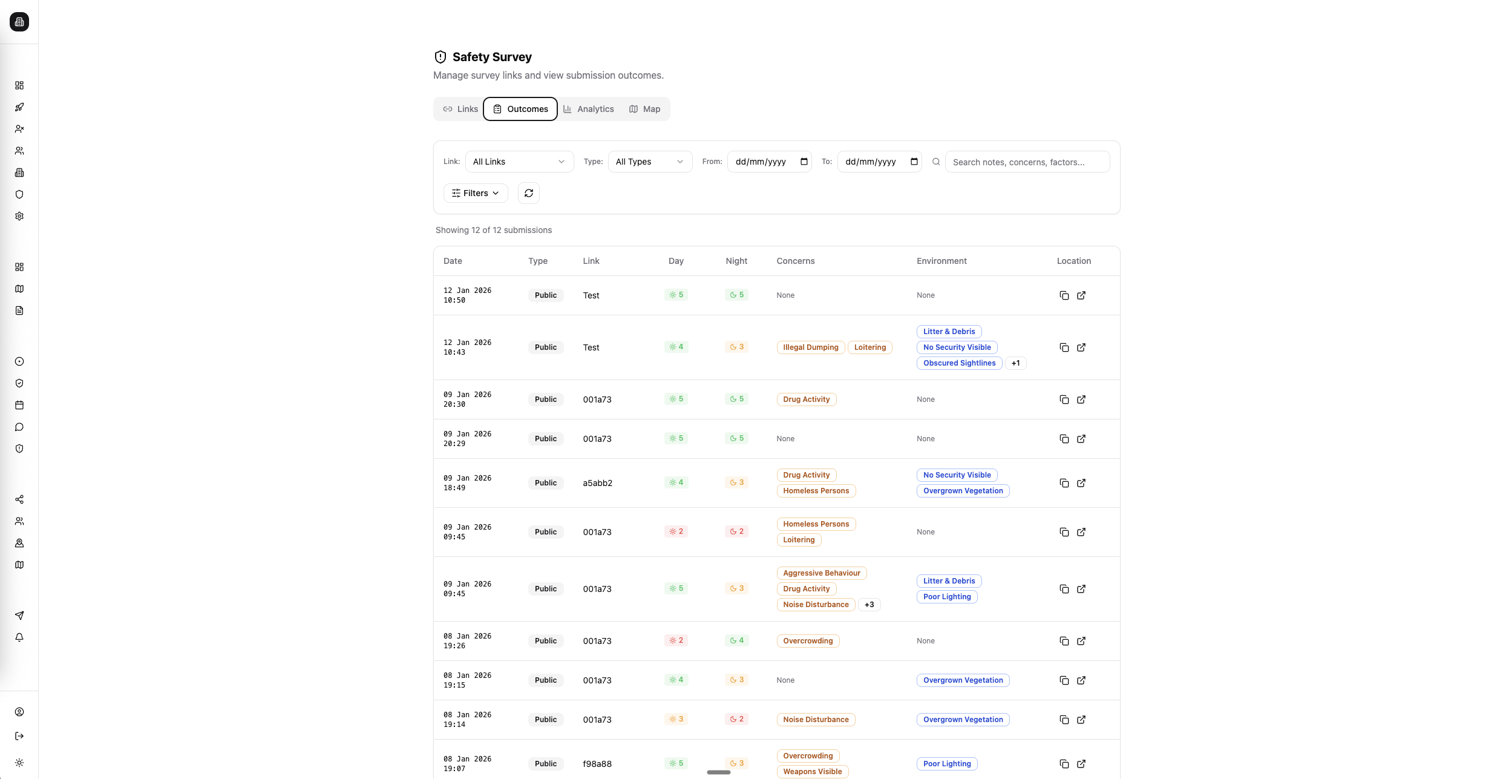1503x779 pixels.
Task: Open the chat bubble icon in the sidebar
Action: click(19, 427)
